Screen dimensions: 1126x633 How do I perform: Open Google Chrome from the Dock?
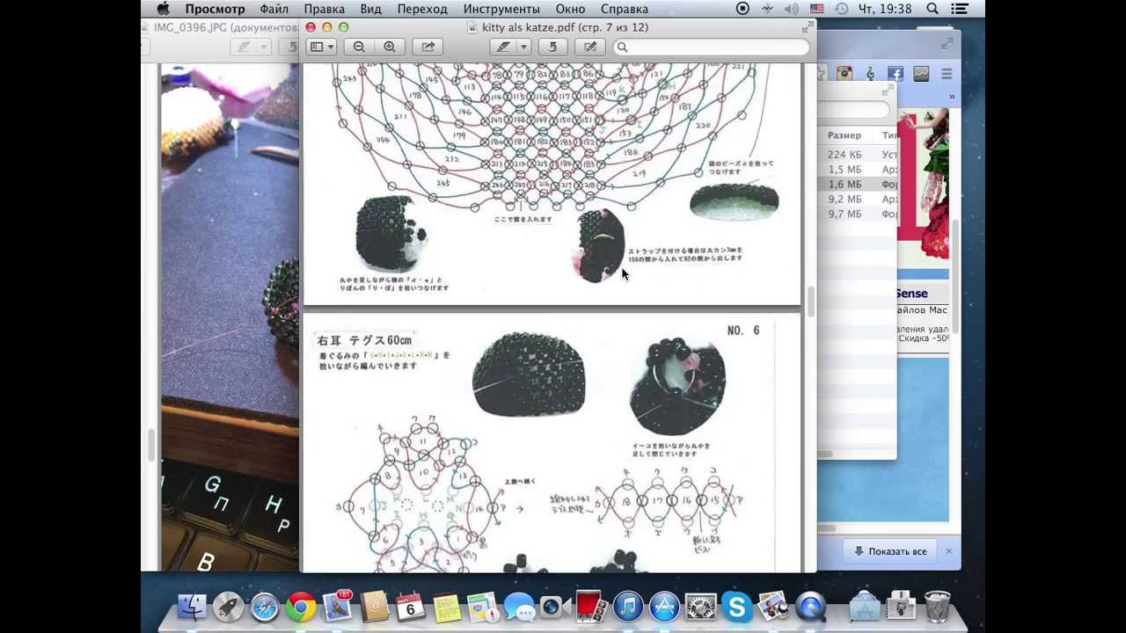[301, 607]
